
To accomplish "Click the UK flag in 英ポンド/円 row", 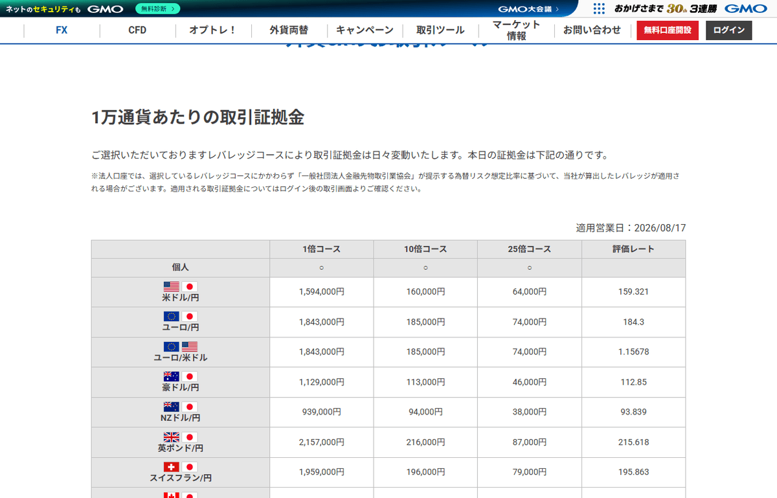I will 171,436.
